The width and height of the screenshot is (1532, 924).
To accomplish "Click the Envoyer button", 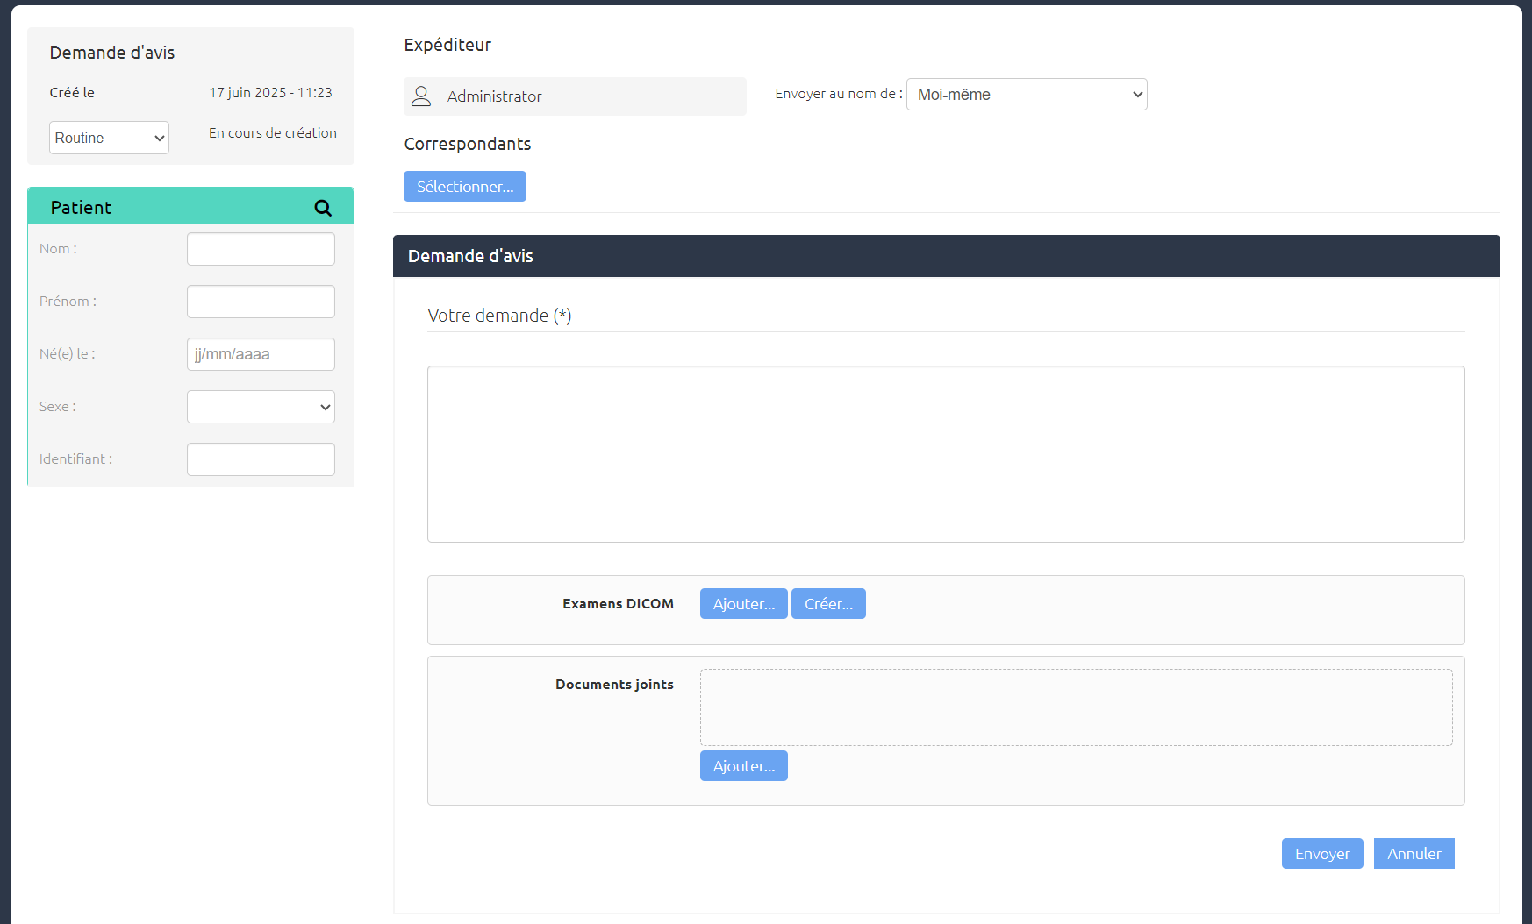I will click(x=1322, y=854).
